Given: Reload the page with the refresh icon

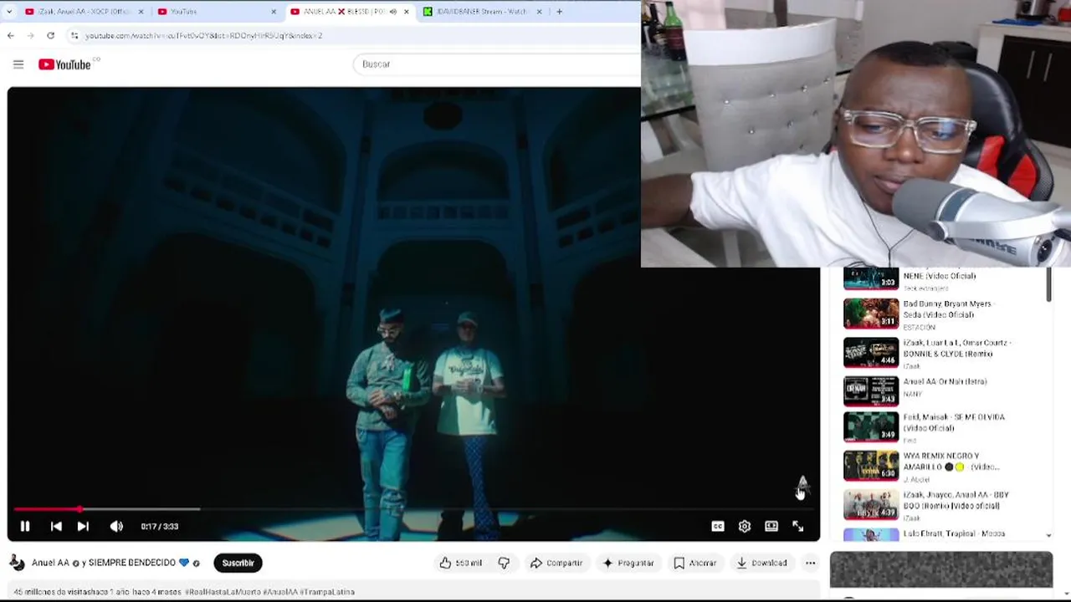Looking at the screenshot, I should [x=50, y=35].
